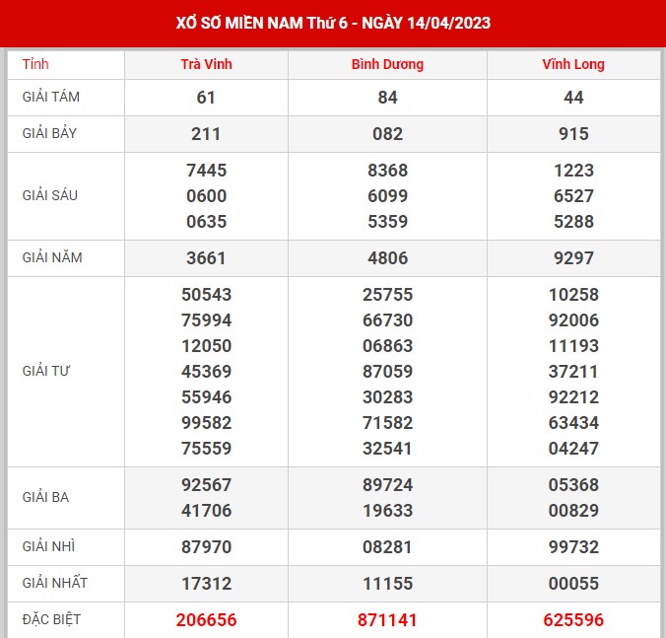Click number 7445 in Giải Sáu

(x=207, y=171)
